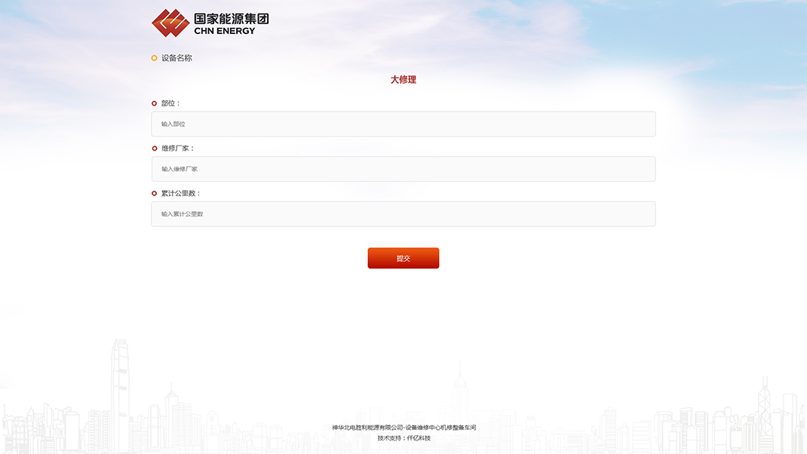This screenshot has height=454, width=807.
Task: Click the 技术支持：仟亿科技 footer text
Action: (x=403, y=438)
